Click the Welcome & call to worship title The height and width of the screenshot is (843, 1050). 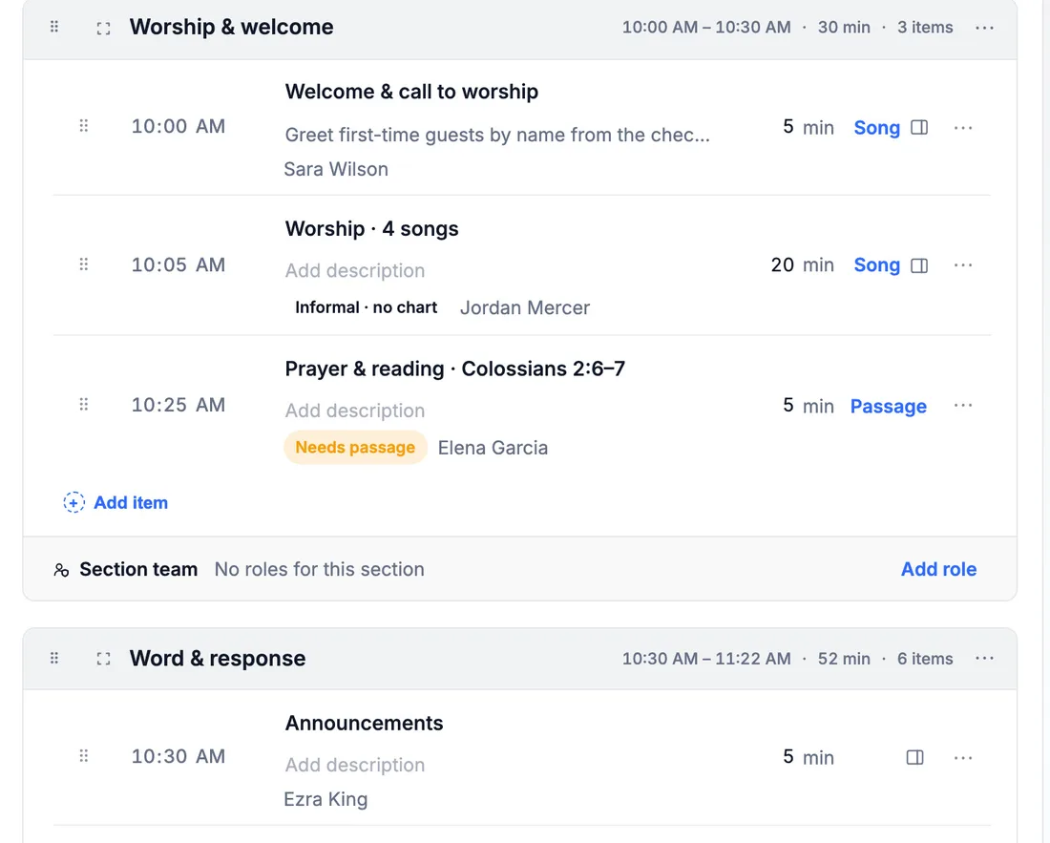click(411, 92)
